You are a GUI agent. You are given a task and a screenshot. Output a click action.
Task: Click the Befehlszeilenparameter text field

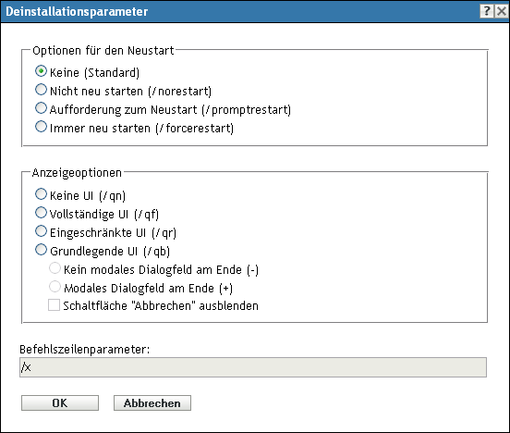tap(253, 367)
